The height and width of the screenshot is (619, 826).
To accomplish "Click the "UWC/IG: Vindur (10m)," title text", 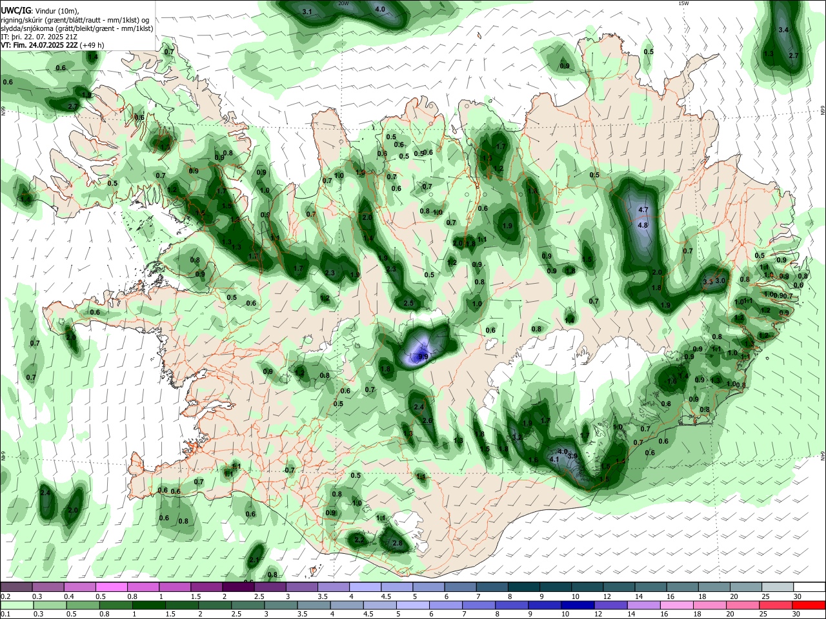I will [40, 10].
